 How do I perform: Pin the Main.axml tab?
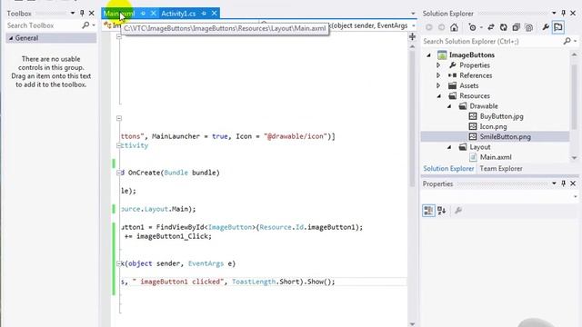pos(143,14)
